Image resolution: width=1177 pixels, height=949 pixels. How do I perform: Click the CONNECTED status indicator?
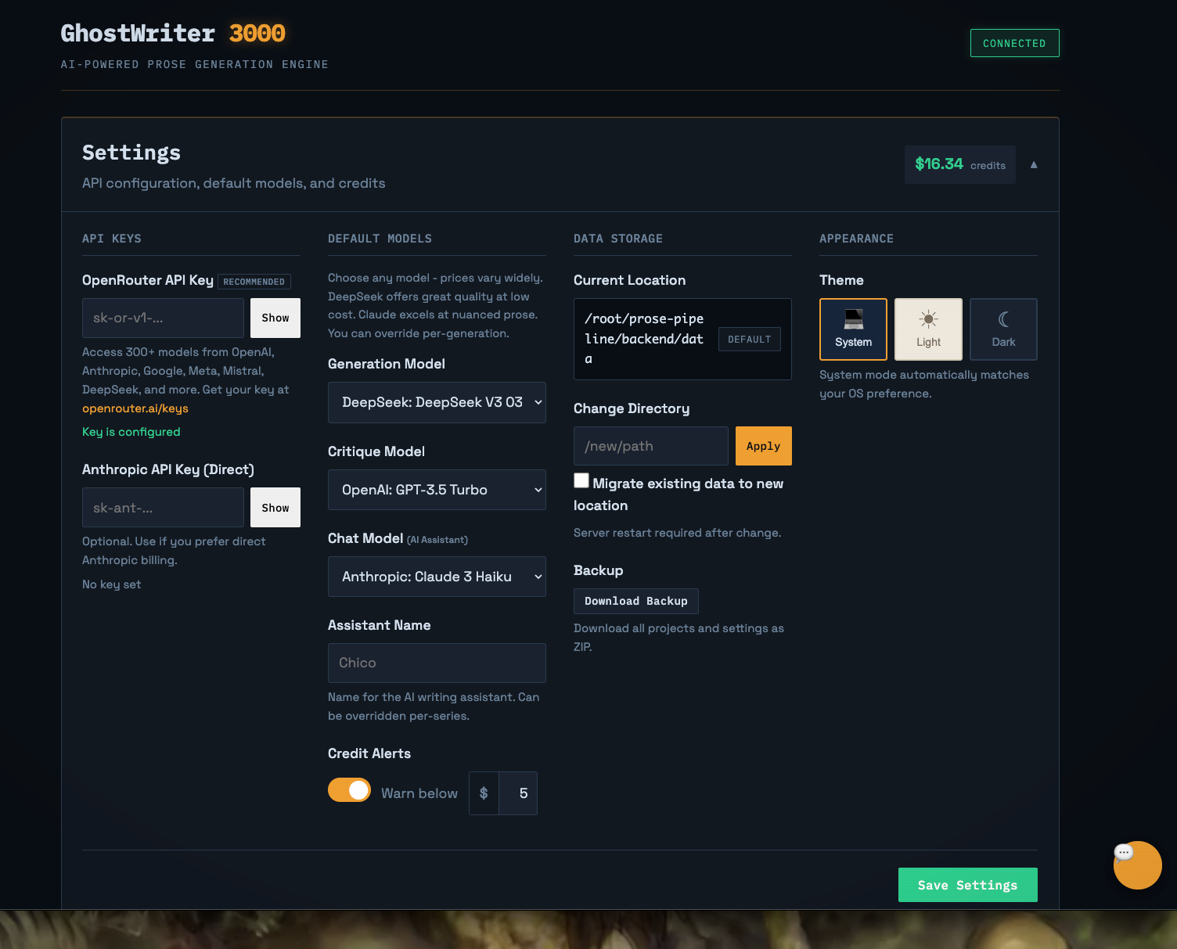click(x=1014, y=43)
